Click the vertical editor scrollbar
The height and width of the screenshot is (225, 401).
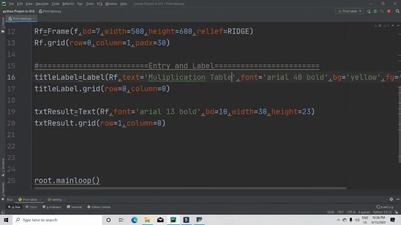(x=400, y=124)
